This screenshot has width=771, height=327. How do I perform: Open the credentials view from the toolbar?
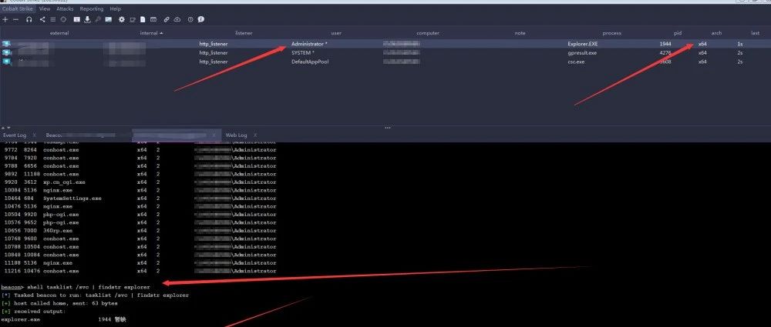76,20
